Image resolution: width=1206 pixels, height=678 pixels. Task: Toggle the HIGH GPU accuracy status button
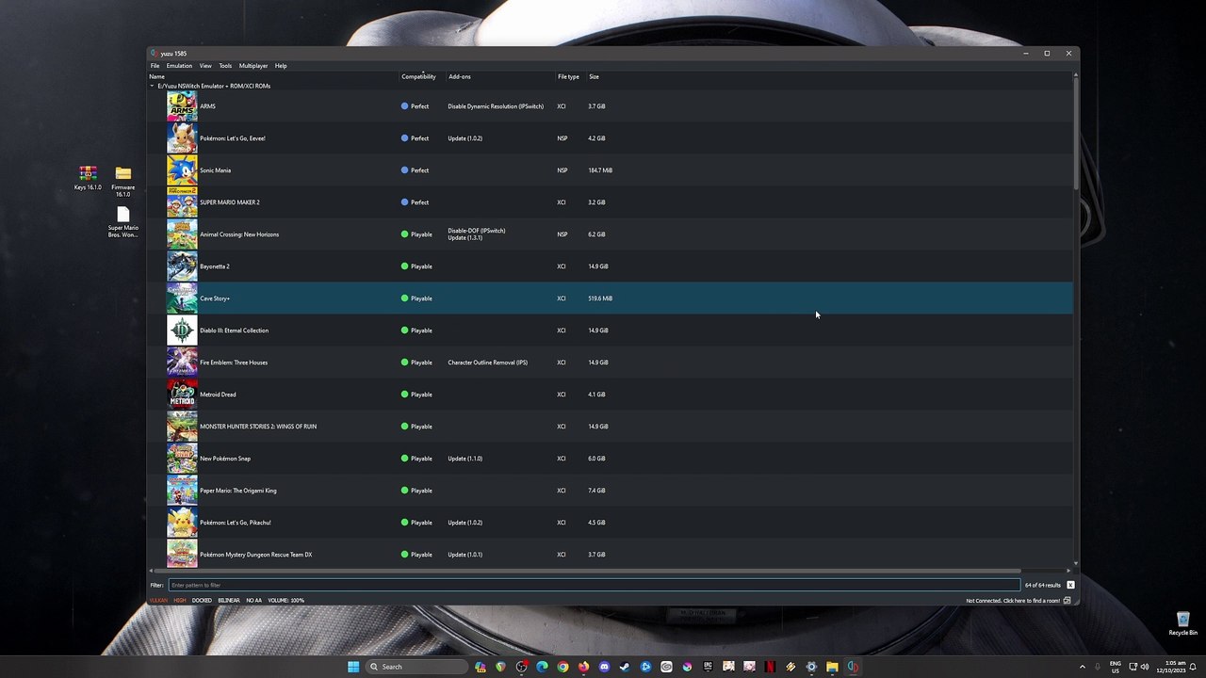point(180,600)
